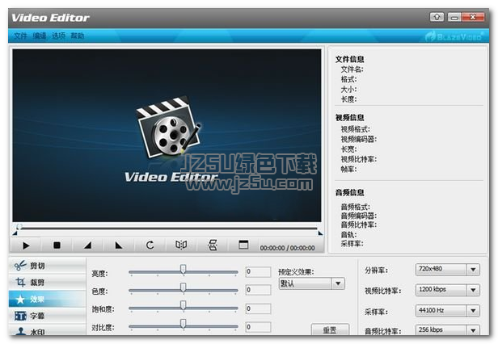Open the 帮助 menu
The image size is (498, 344).
pos(78,36)
